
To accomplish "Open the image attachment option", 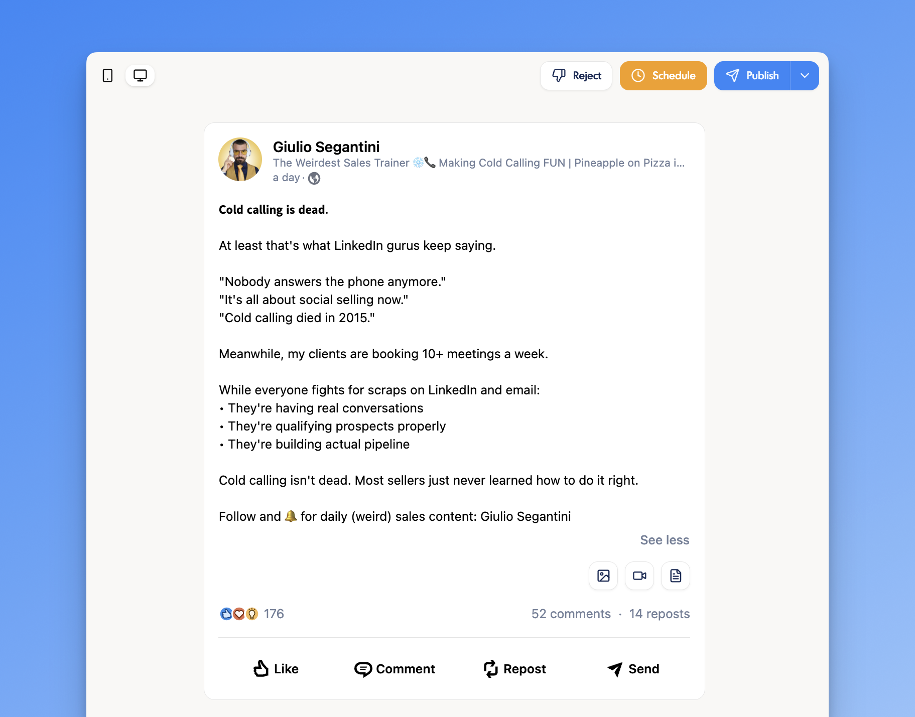I will (x=603, y=576).
